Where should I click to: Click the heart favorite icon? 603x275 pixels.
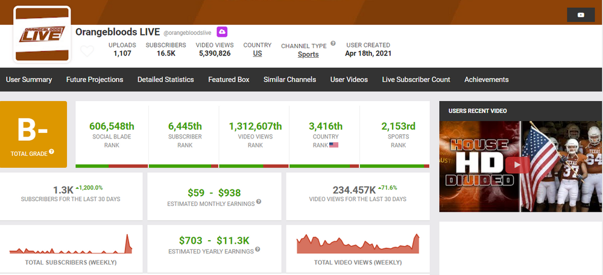[x=87, y=51]
